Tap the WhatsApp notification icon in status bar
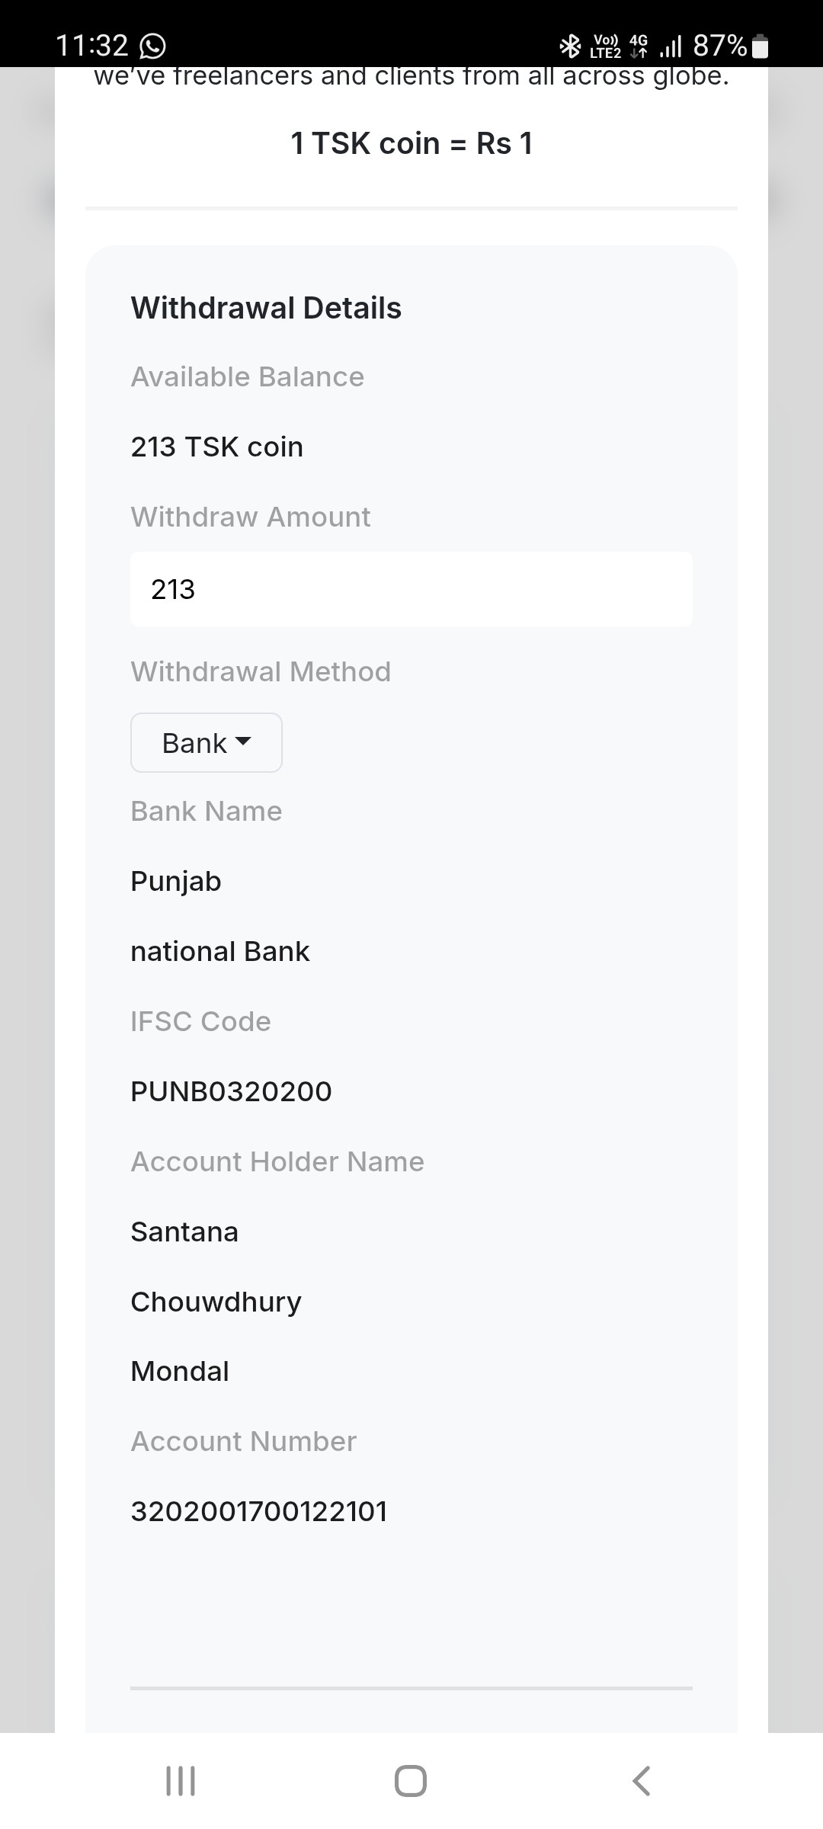 tap(152, 46)
